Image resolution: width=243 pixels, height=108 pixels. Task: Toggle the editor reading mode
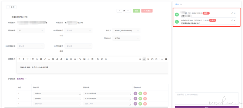[x=152, y=59]
